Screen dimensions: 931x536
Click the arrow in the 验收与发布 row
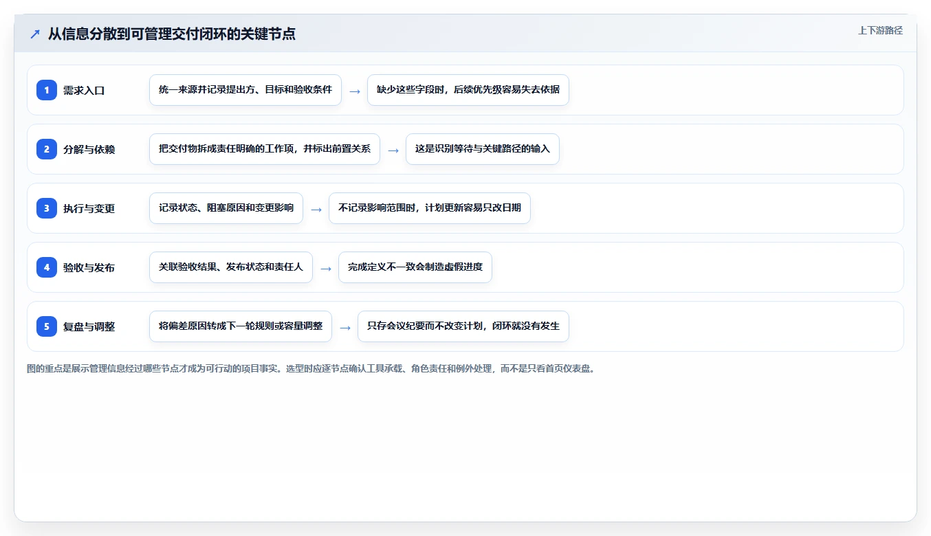point(326,268)
